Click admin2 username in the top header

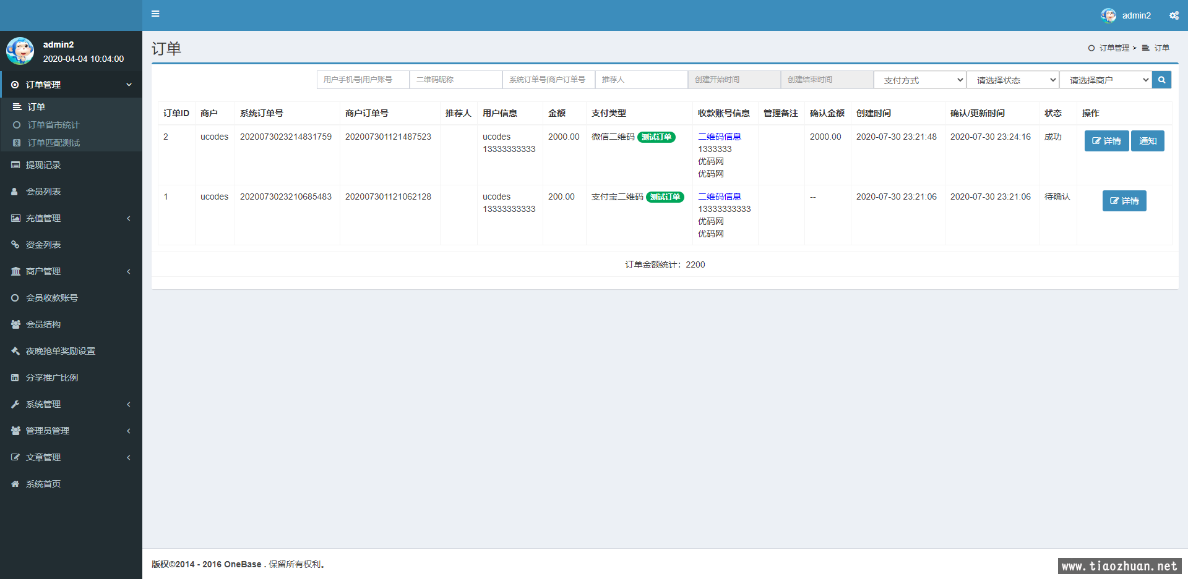point(1137,15)
